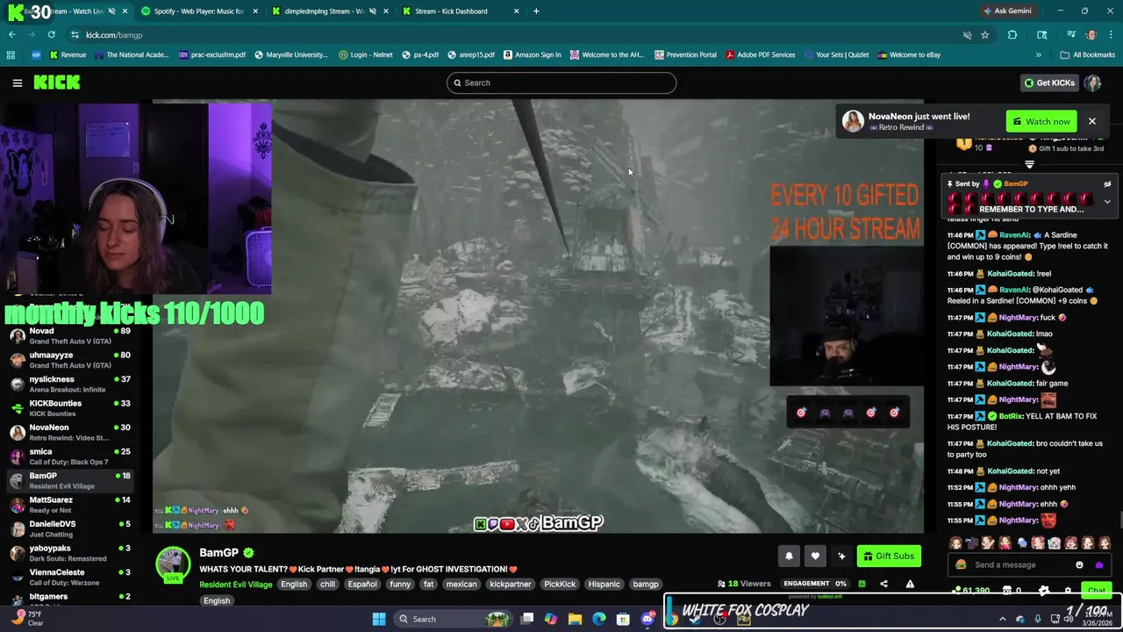The width and height of the screenshot is (1123, 632).
Task: Open the All Bookmarks folder
Action: tap(1087, 54)
